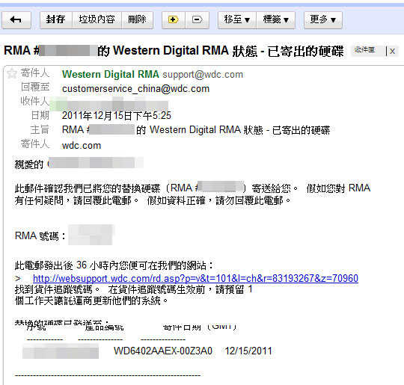Remove the 收件匣 label via x
The width and height of the screenshot is (404, 385).
[x=393, y=52]
